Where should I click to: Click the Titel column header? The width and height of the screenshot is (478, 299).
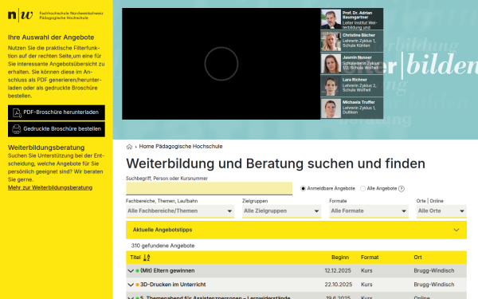click(x=135, y=258)
